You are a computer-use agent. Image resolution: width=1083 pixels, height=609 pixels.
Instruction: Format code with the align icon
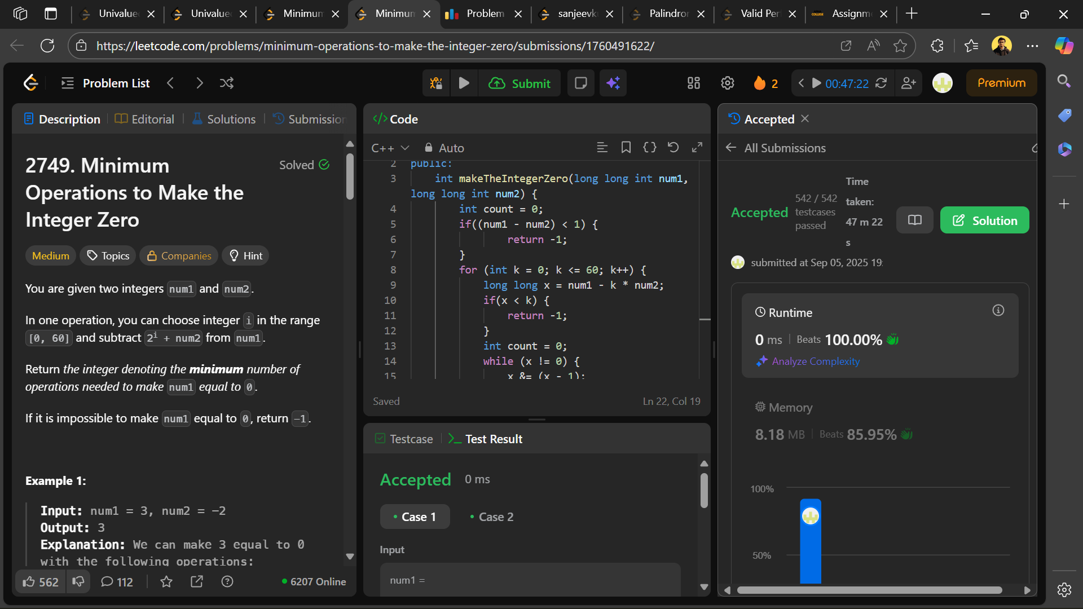[602, 148]
